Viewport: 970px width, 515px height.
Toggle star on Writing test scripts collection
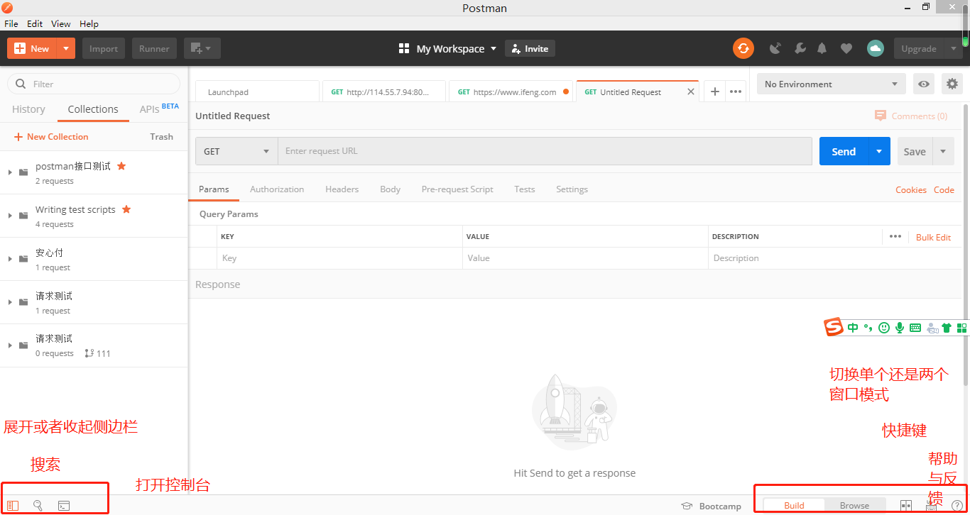[126, 209]
